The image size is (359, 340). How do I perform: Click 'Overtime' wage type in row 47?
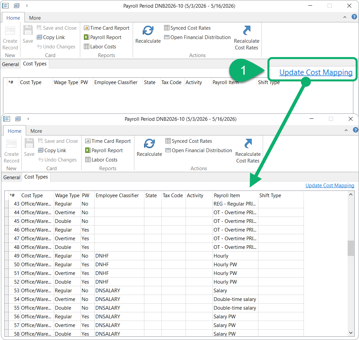tap(67, 239)
